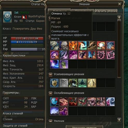Click the purple silhouette debuff skill icon

[x=64, y=111]
